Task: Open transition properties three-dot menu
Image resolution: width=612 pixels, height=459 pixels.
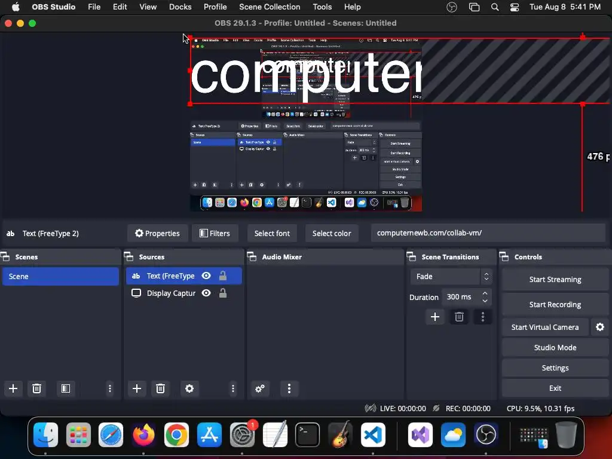Action: click(483, 317)
